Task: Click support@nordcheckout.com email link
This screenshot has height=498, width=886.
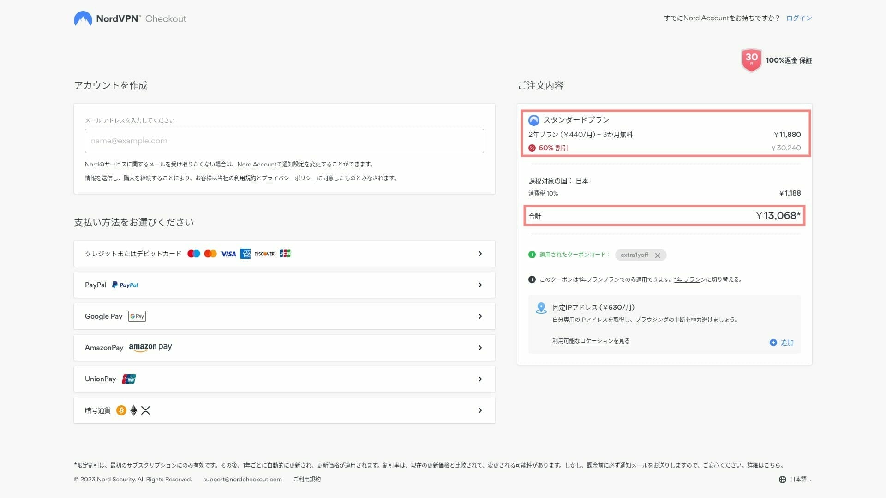Action: point(243,479)
